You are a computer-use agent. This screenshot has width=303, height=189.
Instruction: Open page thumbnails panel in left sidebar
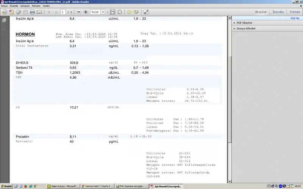tap(4, 20)
